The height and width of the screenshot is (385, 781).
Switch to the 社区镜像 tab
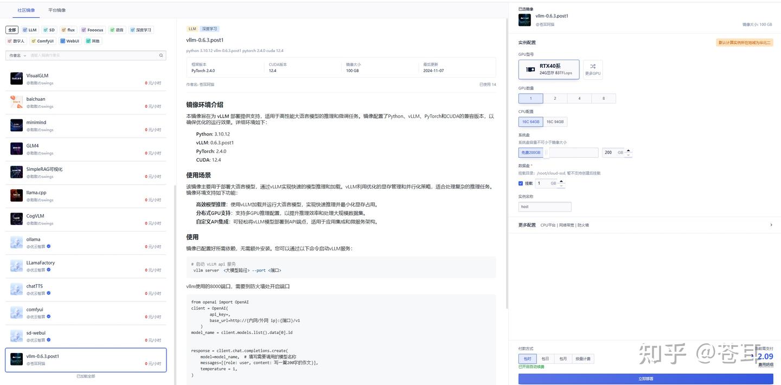(x=26, y=10)
